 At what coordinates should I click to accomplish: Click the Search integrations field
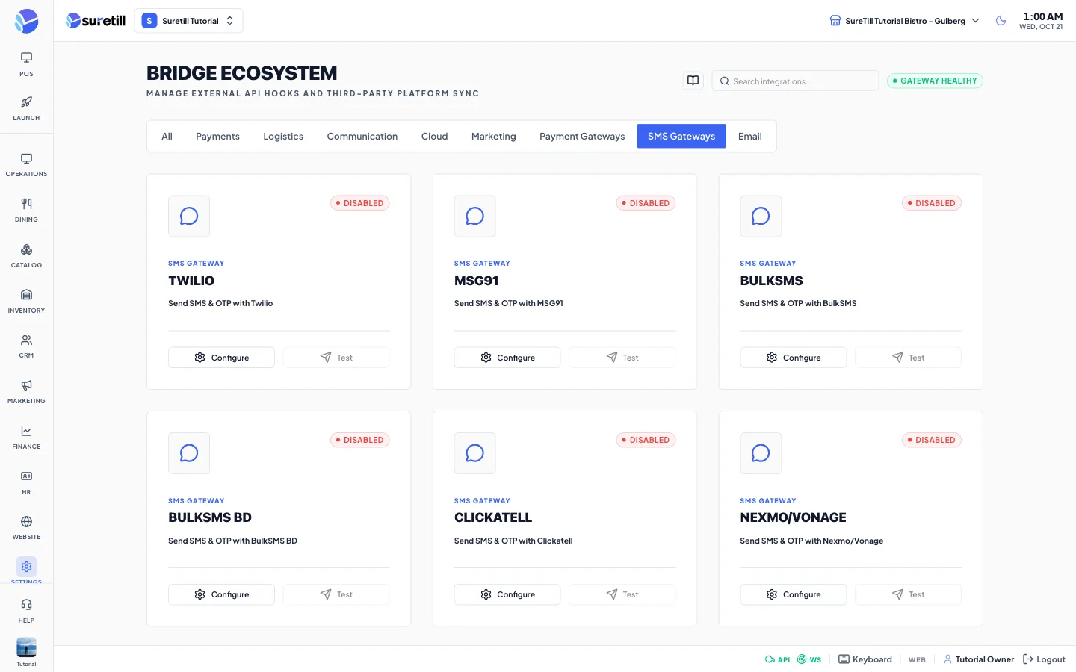pos(795,81)
